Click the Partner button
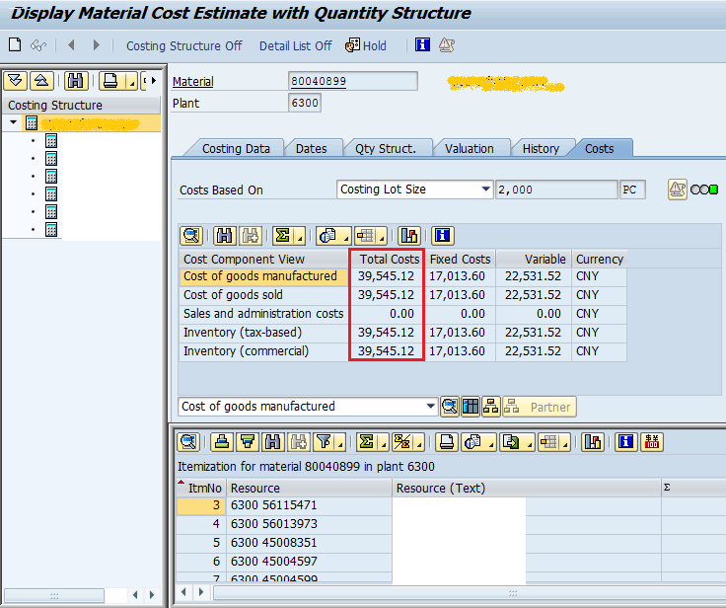 (540, 407)
